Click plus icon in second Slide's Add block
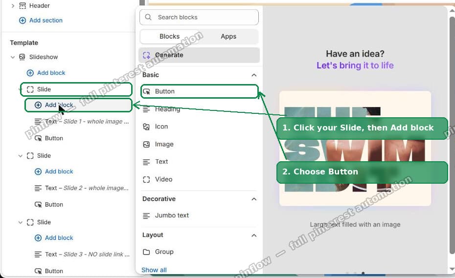This screenshot has height=278, width=455. [x=38, y=171]
